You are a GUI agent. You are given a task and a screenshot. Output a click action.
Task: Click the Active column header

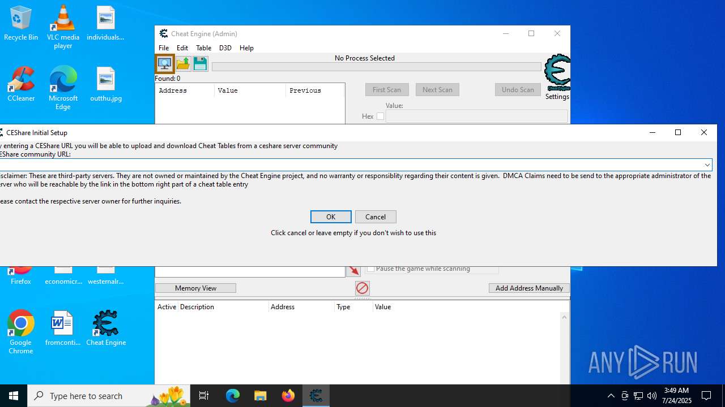(167, 307)
